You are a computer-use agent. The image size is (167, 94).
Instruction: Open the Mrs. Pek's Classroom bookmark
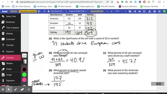(x=22, y=7)
